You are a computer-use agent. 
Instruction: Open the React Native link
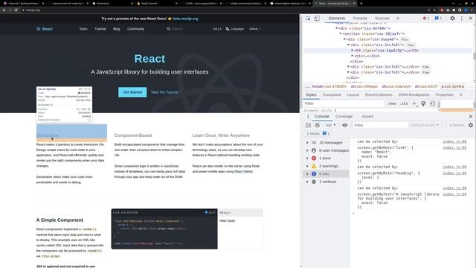pyautogui.click(x=243, y=171)
